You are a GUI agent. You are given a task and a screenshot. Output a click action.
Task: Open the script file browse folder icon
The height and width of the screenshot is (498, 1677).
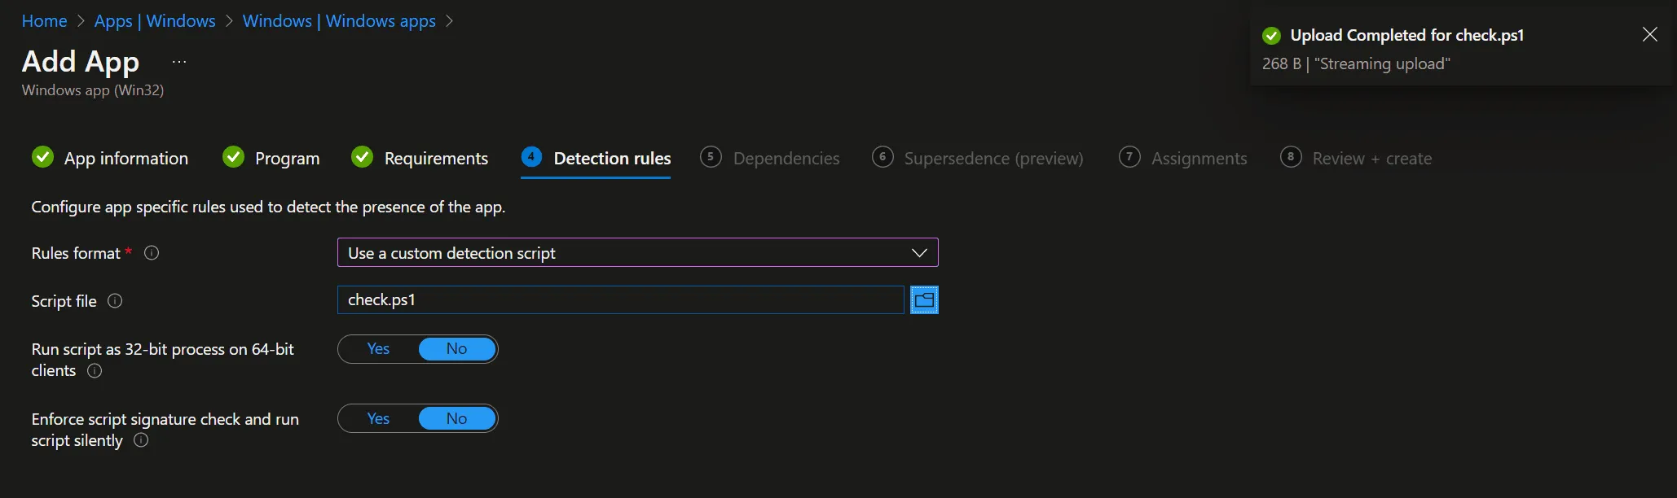[x=924, y=300]
